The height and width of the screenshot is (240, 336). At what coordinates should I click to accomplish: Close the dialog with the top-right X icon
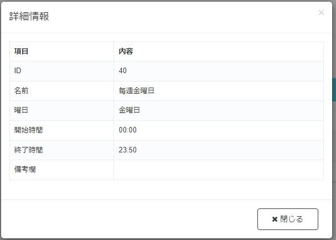[x=321, y=13]
